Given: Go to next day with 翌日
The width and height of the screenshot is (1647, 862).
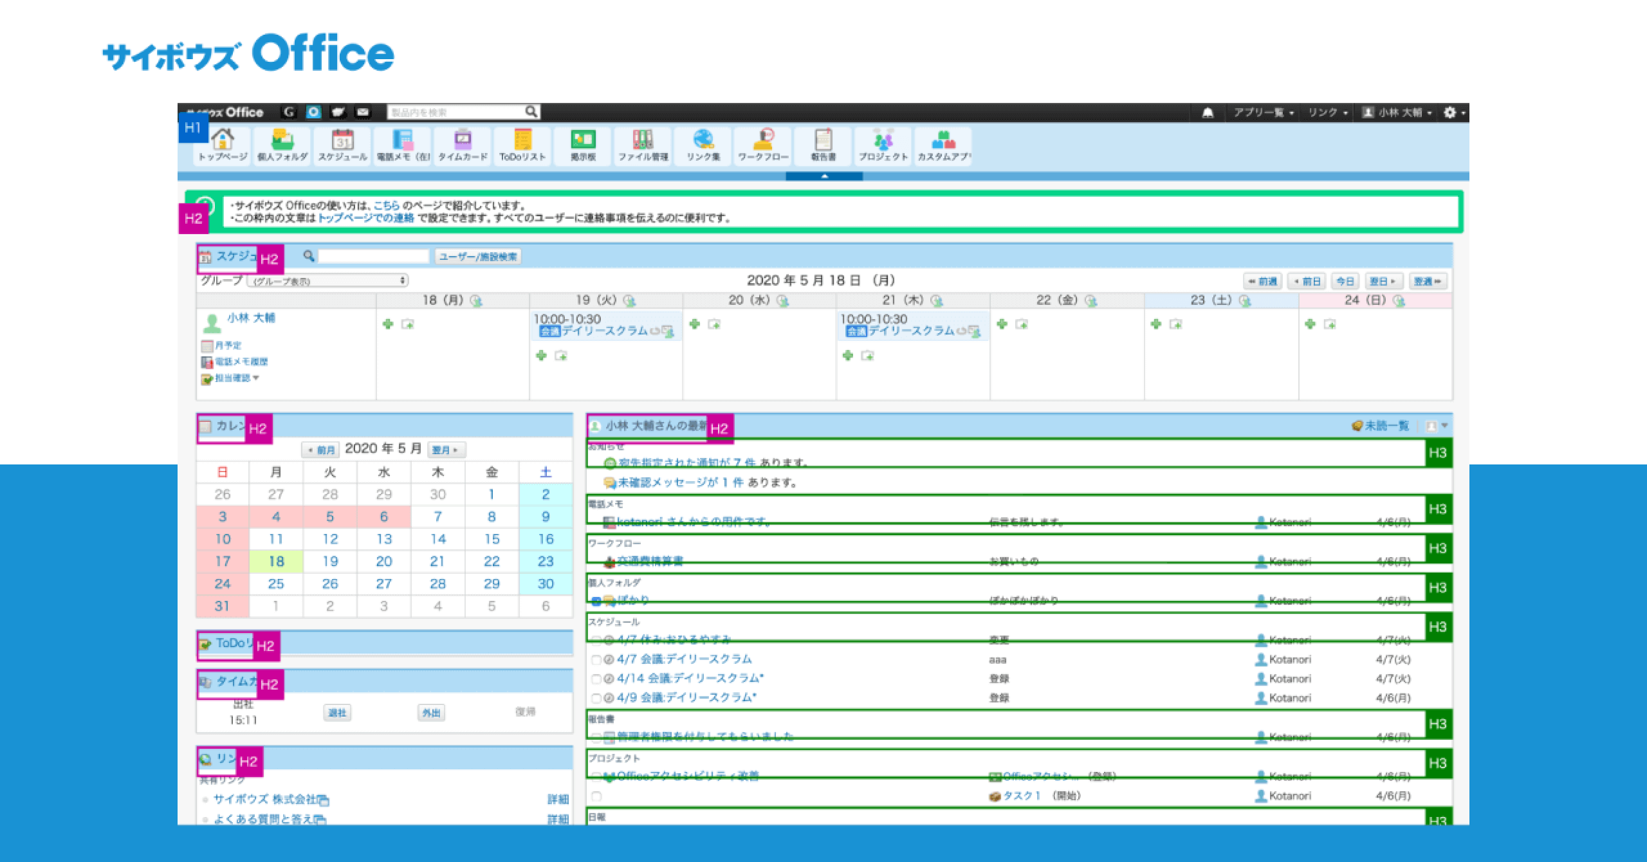Looking at the screenshot, I should [1383, 281].
